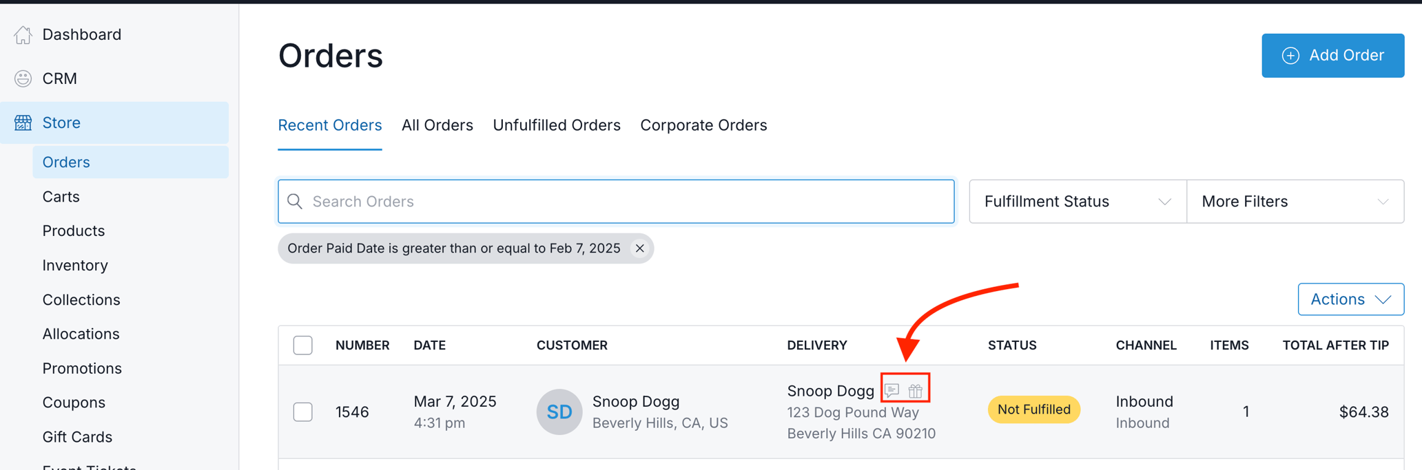Open Gift Cards in the sidebar
This screenshot has height=470, width=1422.
pyautogui.click(x=77, y=437)
